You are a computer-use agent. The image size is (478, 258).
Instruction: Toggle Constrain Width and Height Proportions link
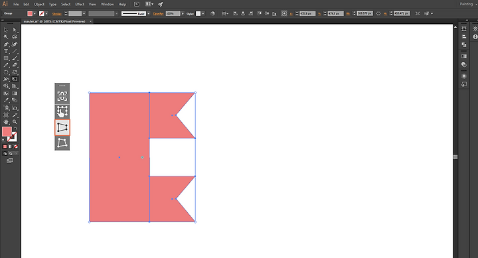coord(378,13)
